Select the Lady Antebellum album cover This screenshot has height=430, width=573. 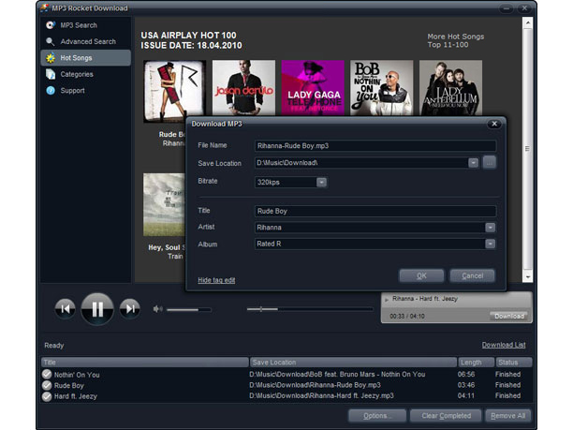point(450,88)
